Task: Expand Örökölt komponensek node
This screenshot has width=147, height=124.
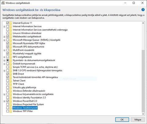Action: coord(4,64)
